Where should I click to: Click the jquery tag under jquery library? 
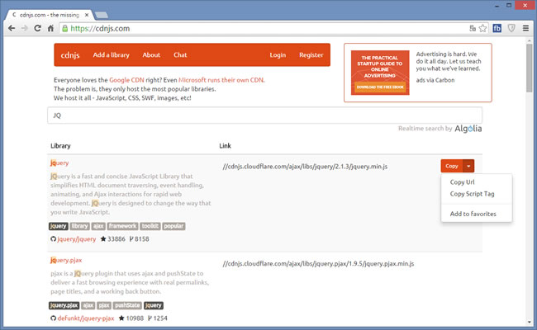pyautogui.click(x=58, y=226)
